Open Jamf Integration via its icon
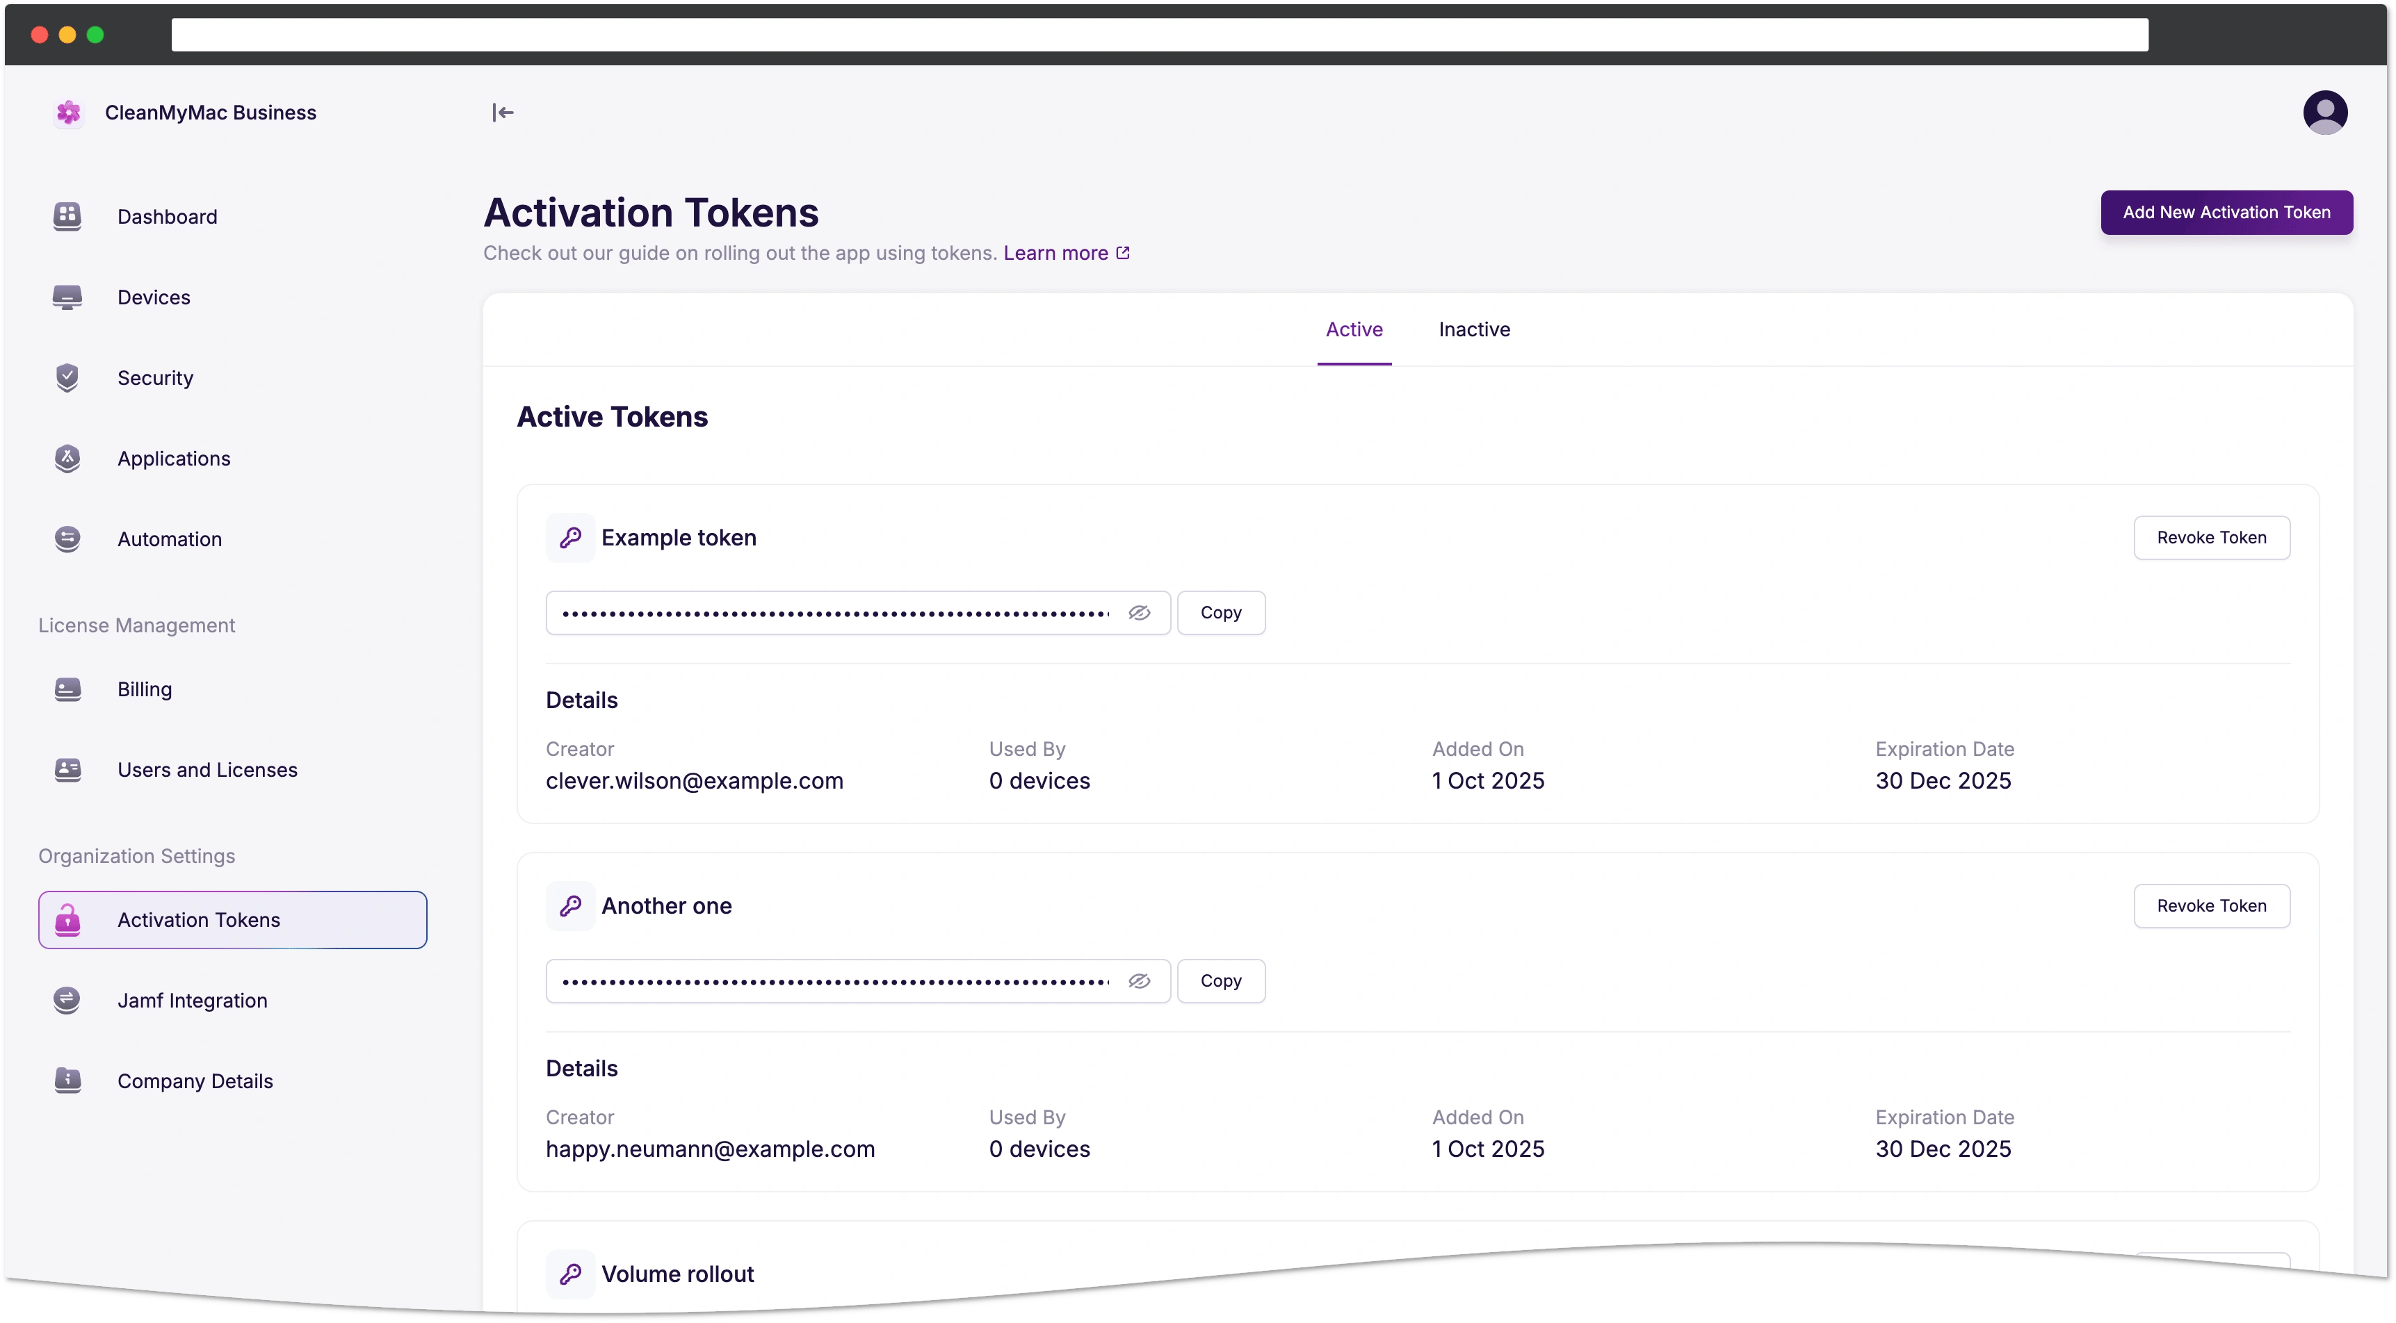 point(67,1001)
